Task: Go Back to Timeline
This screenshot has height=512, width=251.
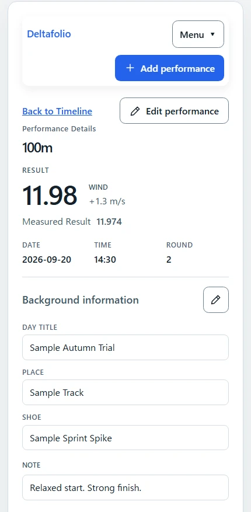Action: point(57,112)
